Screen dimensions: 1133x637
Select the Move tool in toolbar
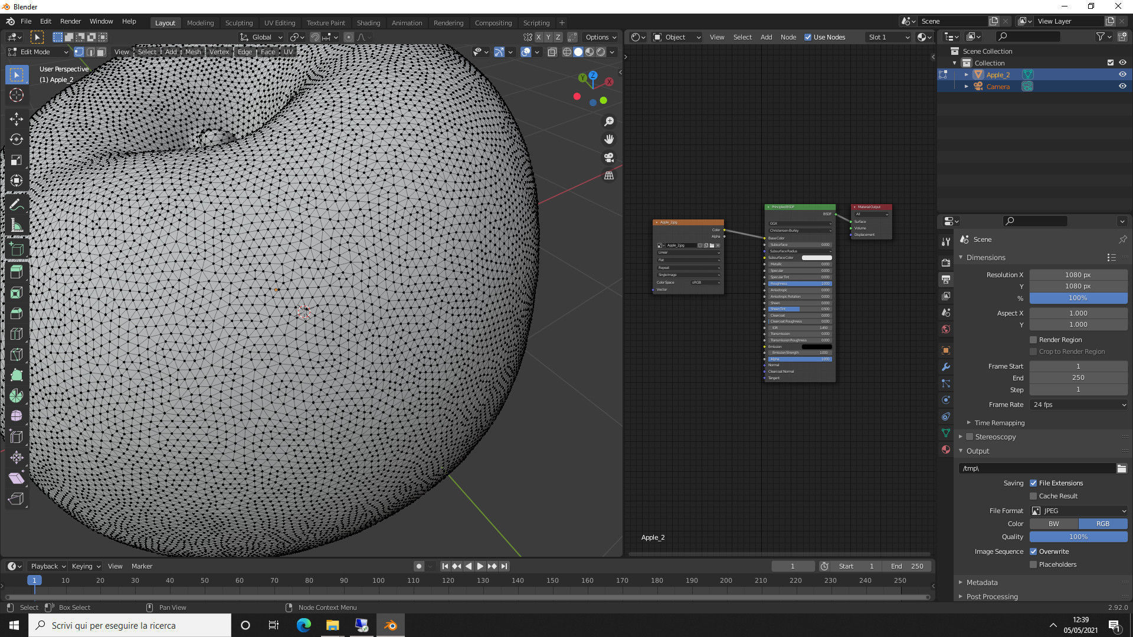[x=17, y=119]
